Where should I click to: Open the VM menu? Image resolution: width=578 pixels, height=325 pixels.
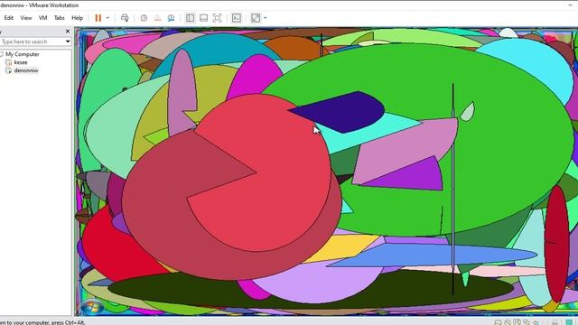coord(42,18)
